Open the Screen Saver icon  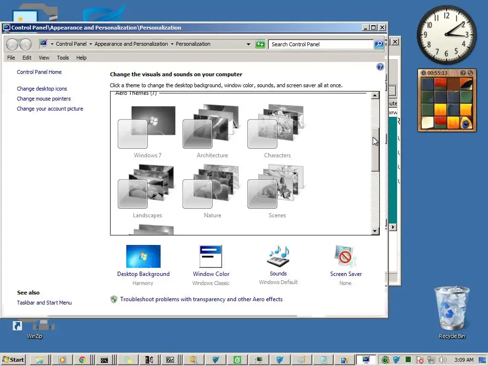tap(346, 256)
